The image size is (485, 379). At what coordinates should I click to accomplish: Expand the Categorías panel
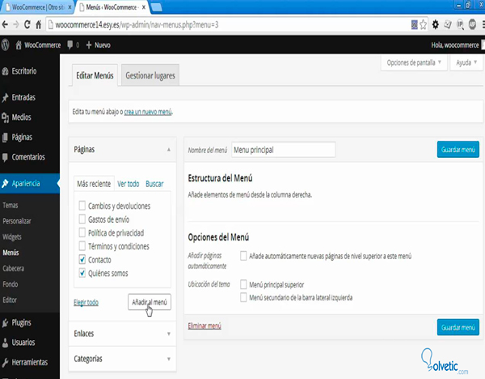169,359
